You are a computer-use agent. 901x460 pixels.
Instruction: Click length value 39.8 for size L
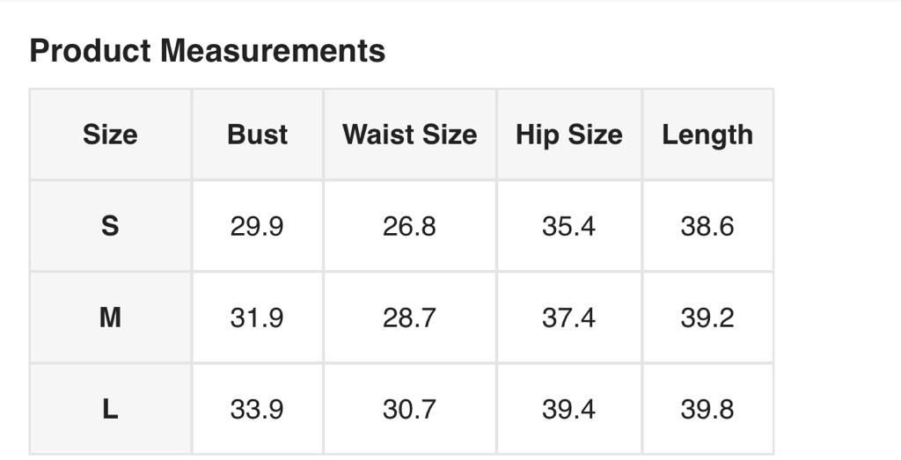pyautogui.click(x=707, y=409)
